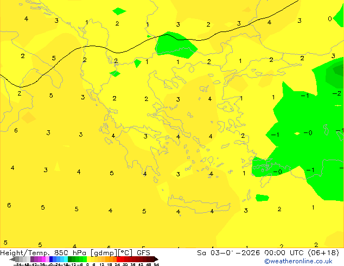
Task: Click the 0 value in the top-right corner
Action: coord(330,19)
